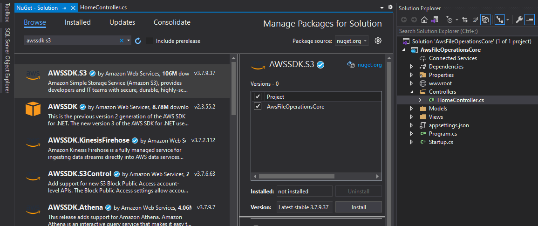
Task: Toggle the nested-view tree icon in Solution Explorer
Action: [499, 20]
